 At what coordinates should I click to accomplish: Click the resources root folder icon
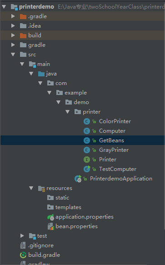coord(41,189)
